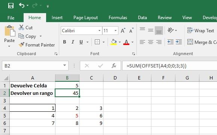Select cell 'Devolver un rango'
The width and height of the screenshot is (217, 135).
tap(32, 93)
